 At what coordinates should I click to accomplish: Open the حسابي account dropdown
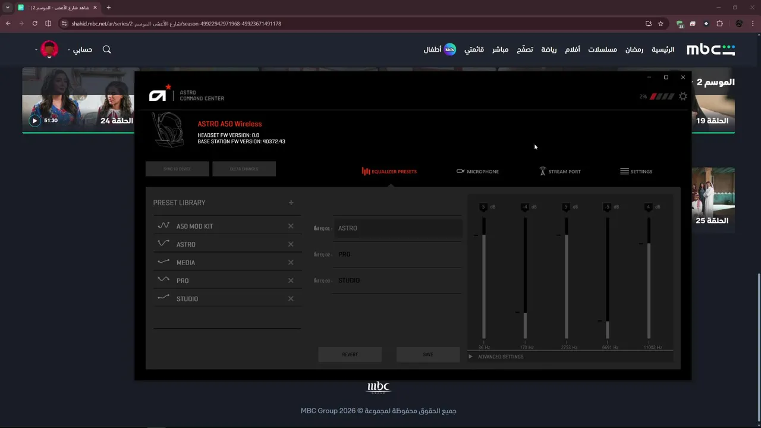(x=80, y=49)
